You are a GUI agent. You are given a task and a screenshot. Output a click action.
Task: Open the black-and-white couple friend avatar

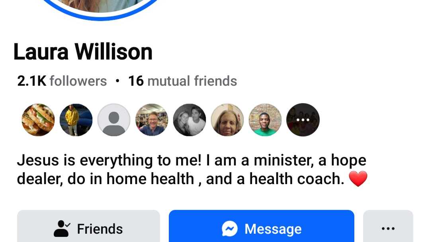pos(190,120)
